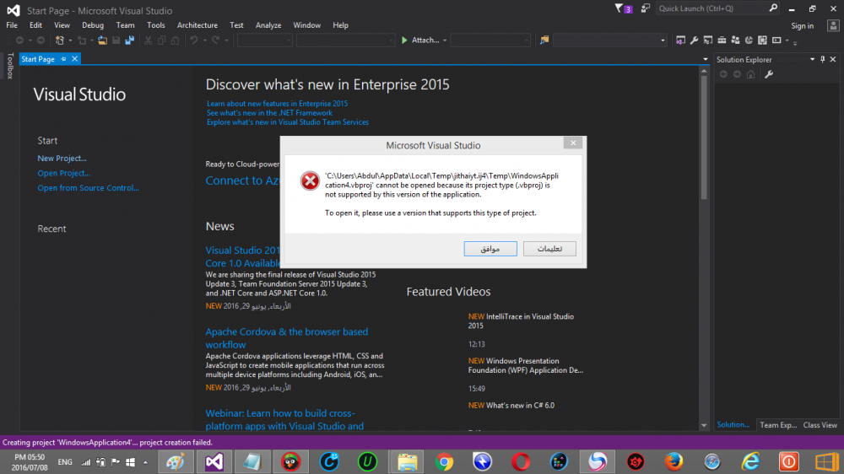
Task: Open the Debug menu
Action: pyautogui.click(x=93, y=25)
